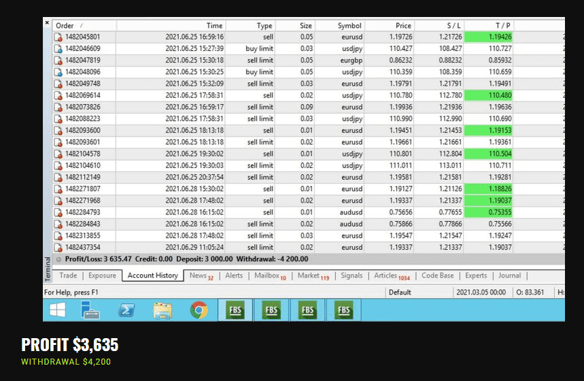Viewport: 584px width, 381px height.
Task: Click the order icon for 1482069614
Action: point(58,95)
